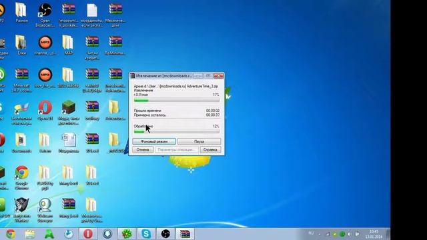Click the Фоновый режим button

click(x=154, y=141)
